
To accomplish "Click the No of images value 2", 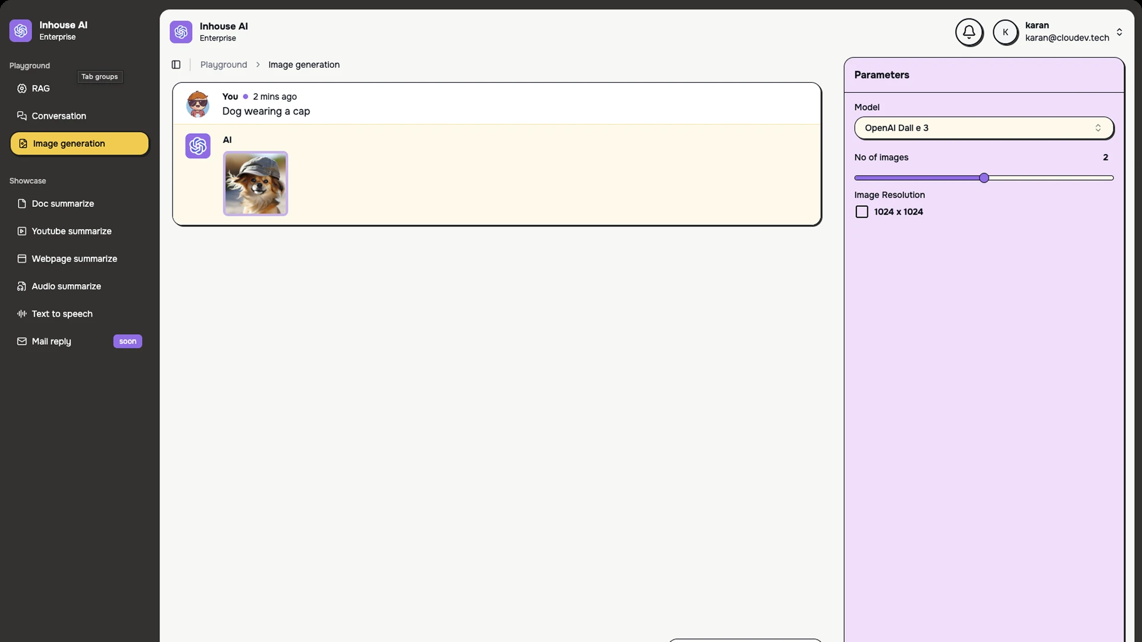I will [x=1106, y=158].
